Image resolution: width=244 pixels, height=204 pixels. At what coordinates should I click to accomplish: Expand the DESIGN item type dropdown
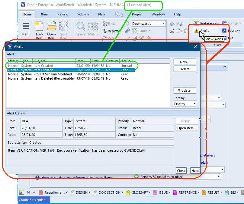pos(89,192)
